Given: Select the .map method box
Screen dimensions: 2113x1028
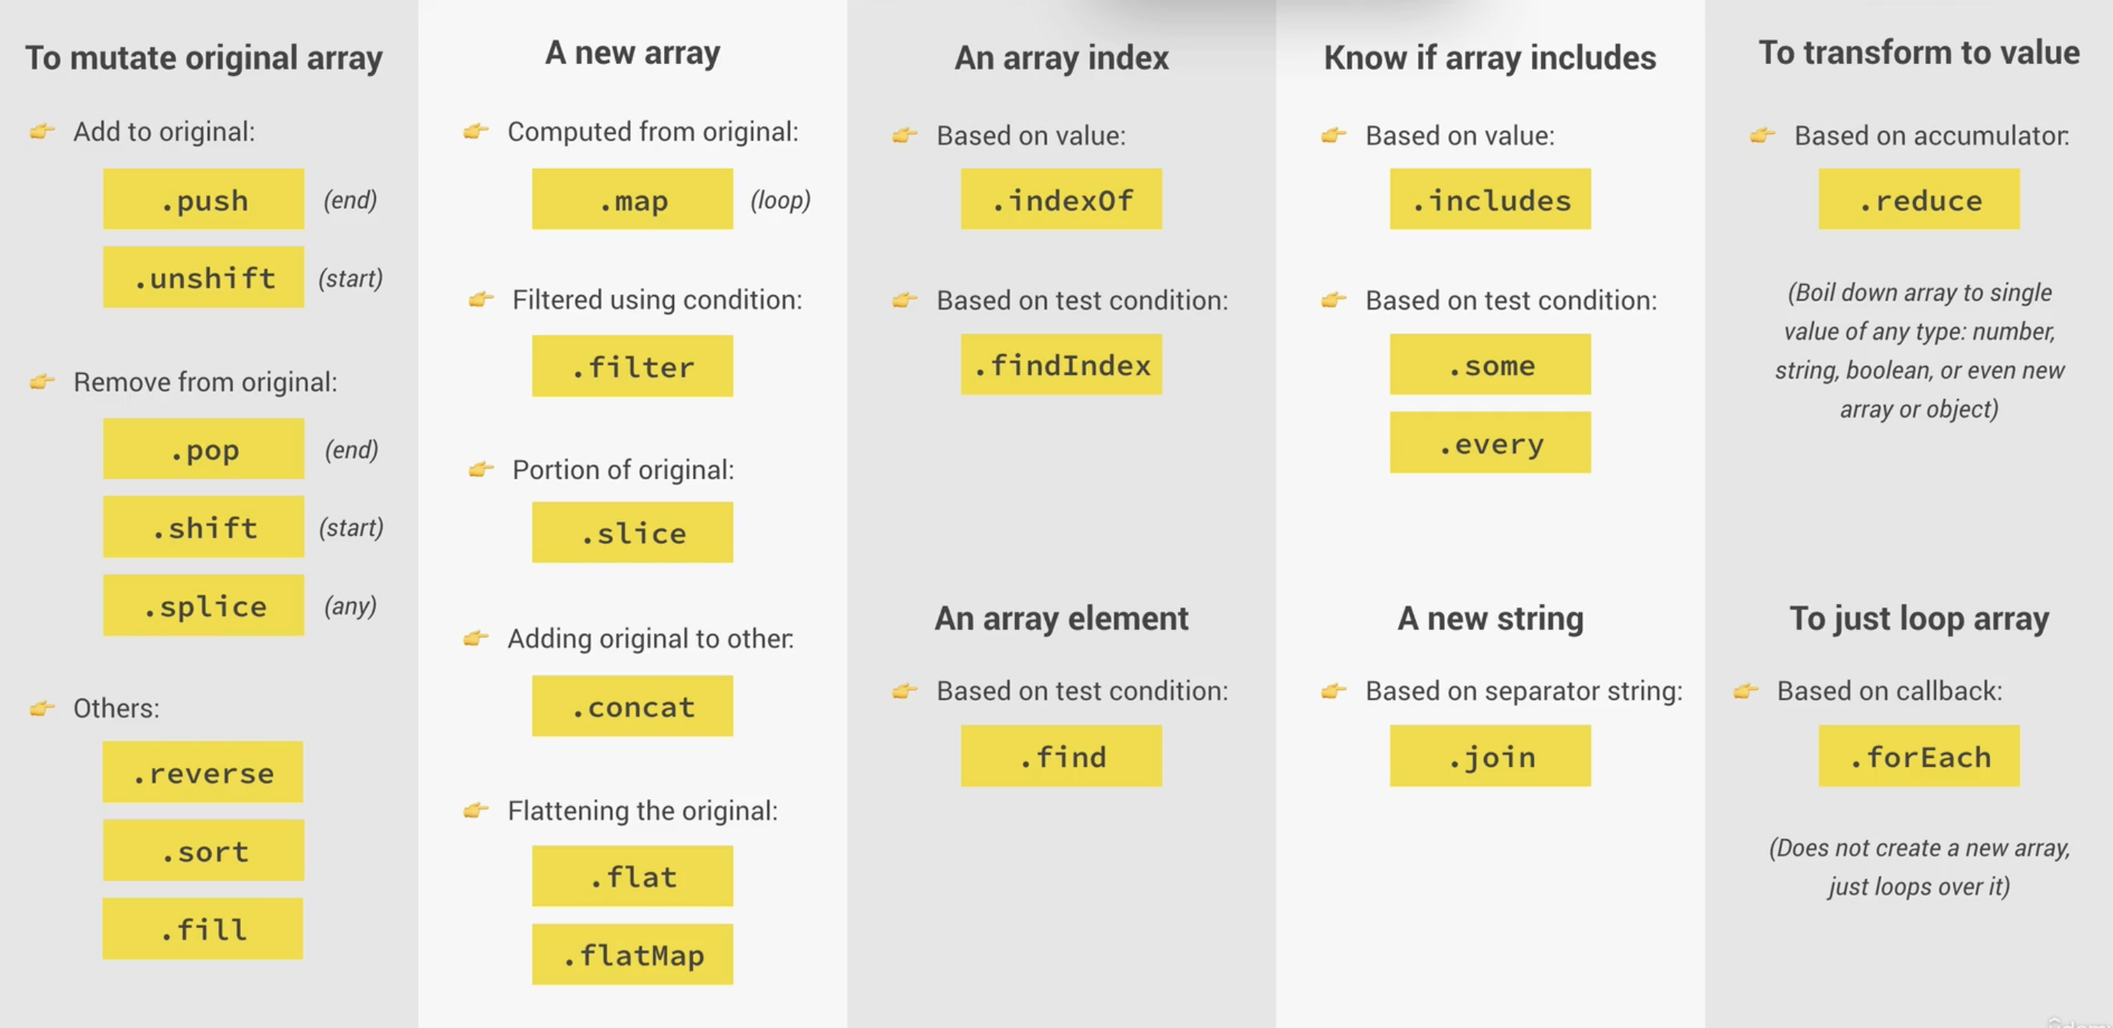Looking at the screenshot, I should click(x=633, y=199).
